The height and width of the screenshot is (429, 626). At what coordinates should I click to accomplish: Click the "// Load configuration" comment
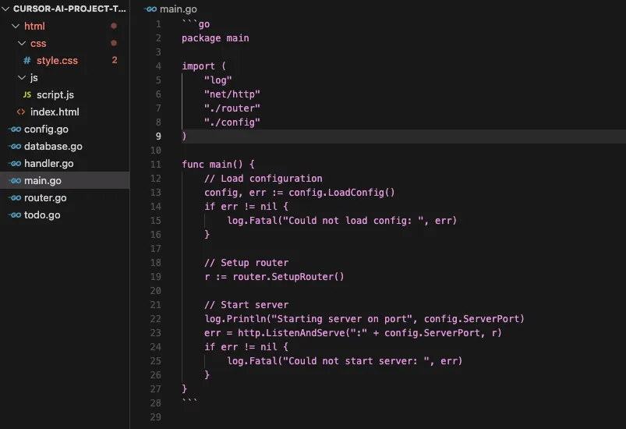pos(263,179)
